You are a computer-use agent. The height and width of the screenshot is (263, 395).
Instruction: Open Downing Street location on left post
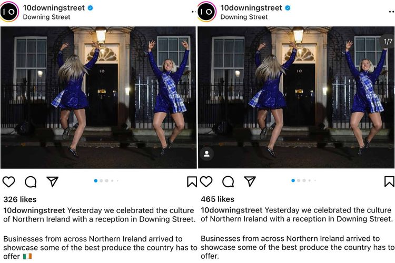pos(46,17)
